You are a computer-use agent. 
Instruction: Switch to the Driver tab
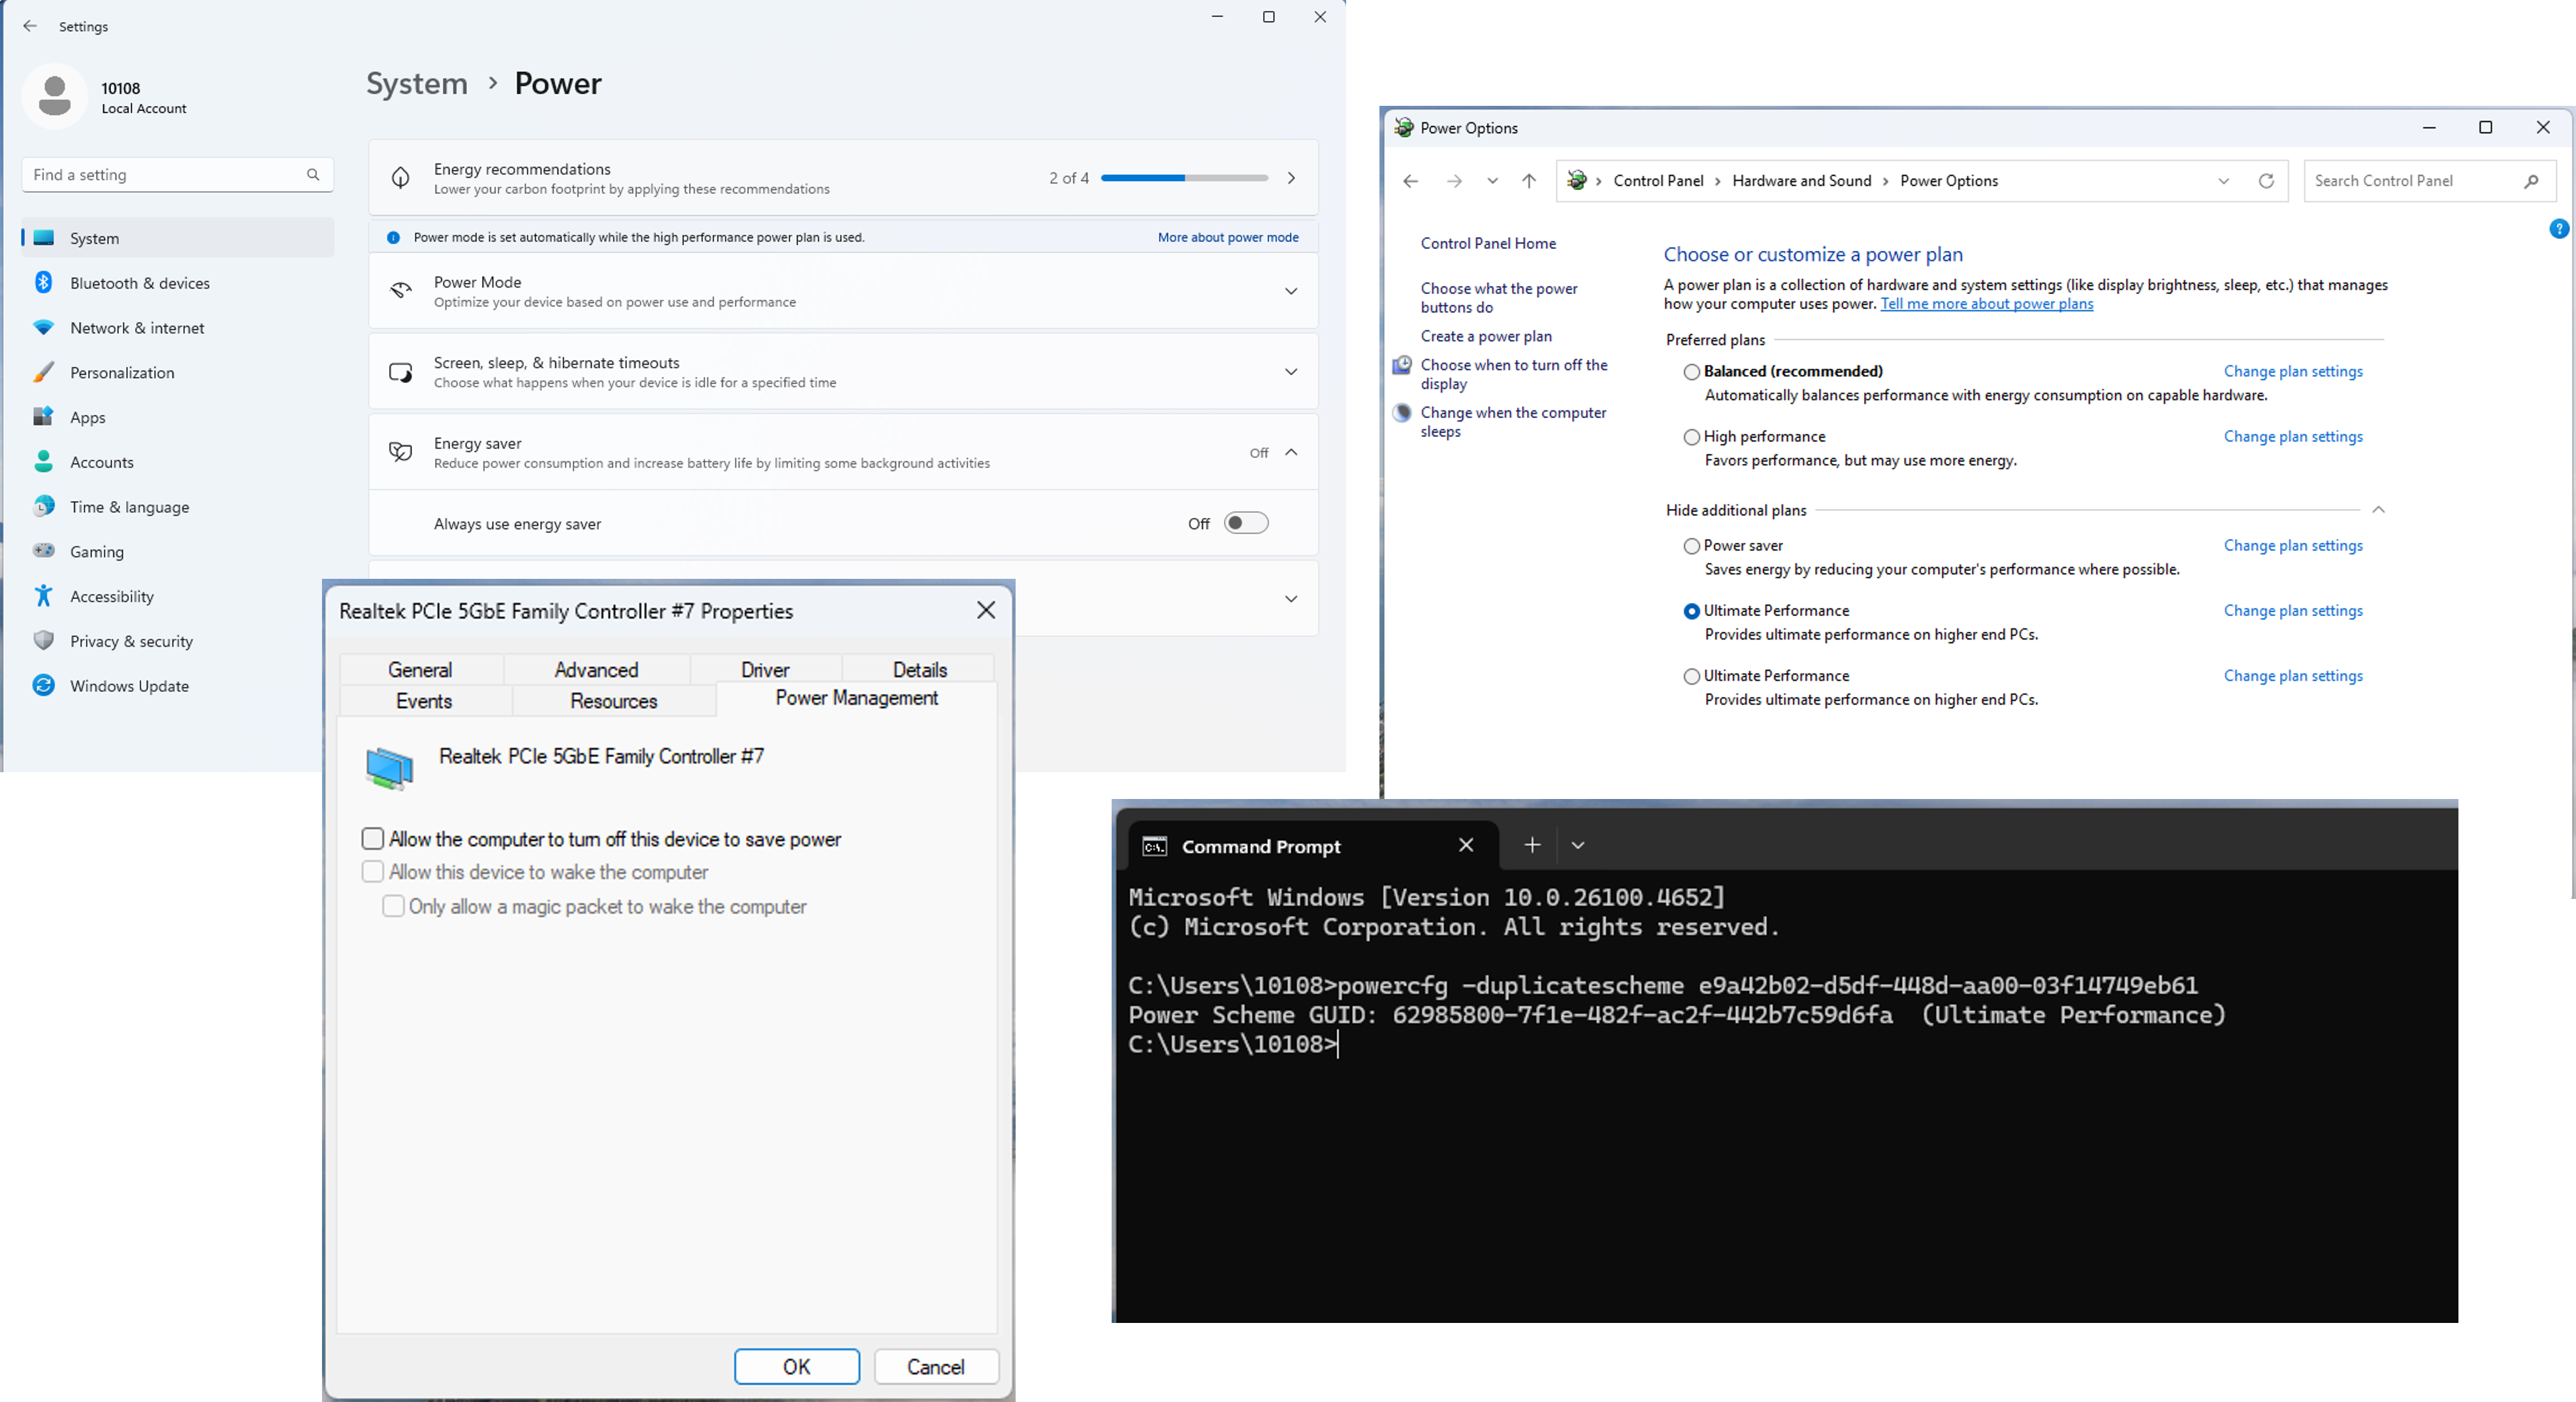pos(765,670)
